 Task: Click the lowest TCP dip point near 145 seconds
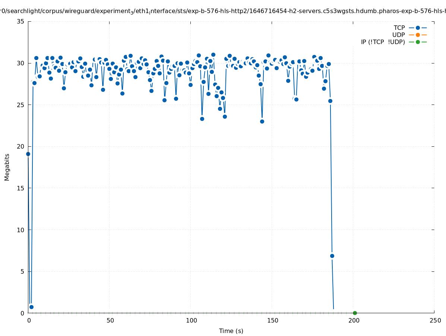[x=262, y=121]
